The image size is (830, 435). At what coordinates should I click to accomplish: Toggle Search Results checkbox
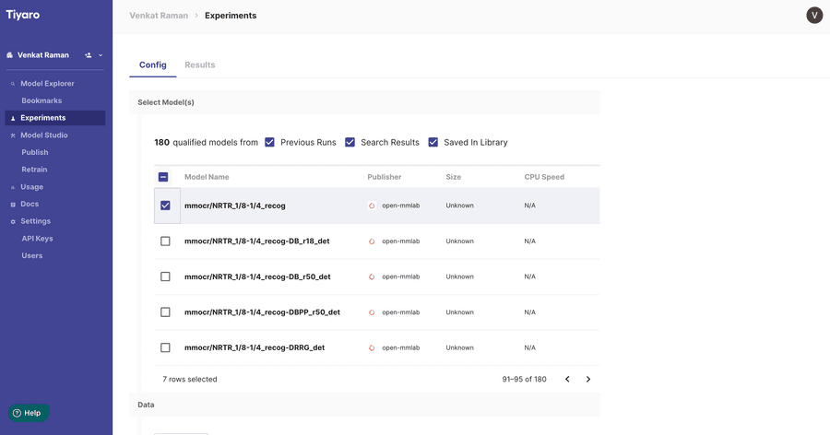click(x=350, y=142)
